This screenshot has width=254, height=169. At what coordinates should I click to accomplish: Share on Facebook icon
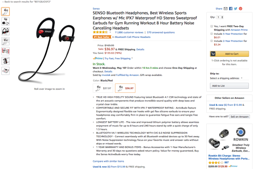(x=231, y=8)
